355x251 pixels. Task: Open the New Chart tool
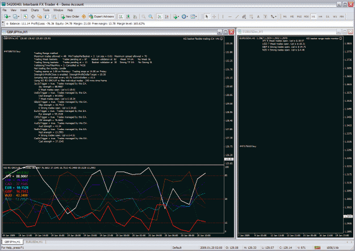[x=6, y=16]
